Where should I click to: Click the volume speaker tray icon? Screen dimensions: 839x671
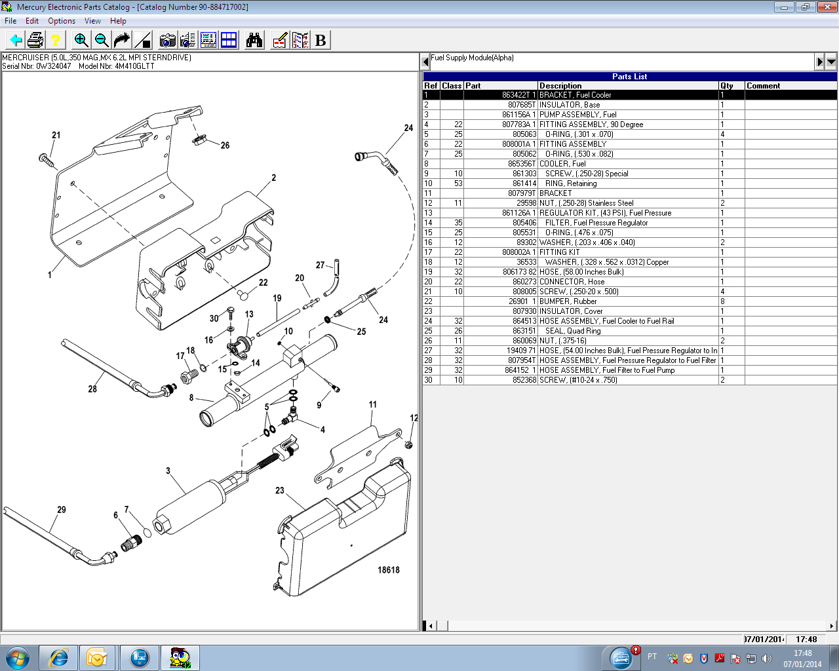pos(767,659)
